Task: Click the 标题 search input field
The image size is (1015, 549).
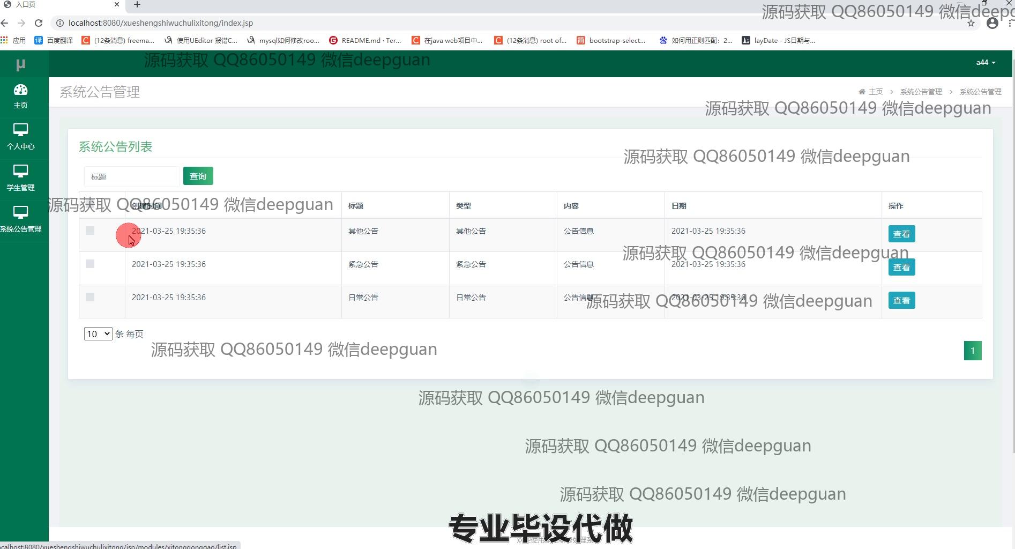Action: pos(131,176)
